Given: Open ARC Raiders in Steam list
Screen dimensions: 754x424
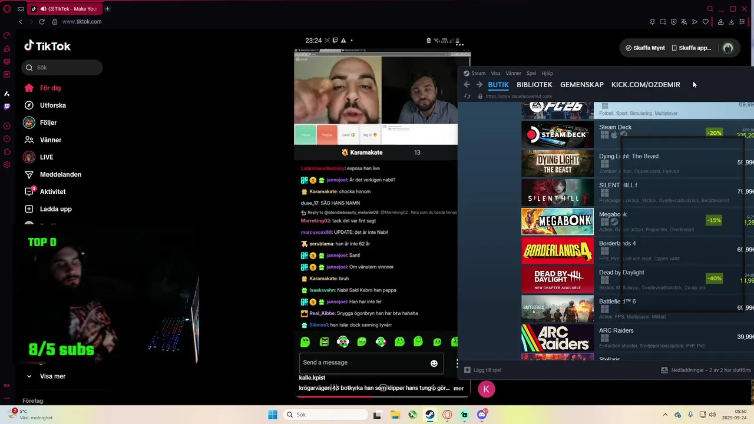Looking at the screenshot, I should tap(637, 337).
